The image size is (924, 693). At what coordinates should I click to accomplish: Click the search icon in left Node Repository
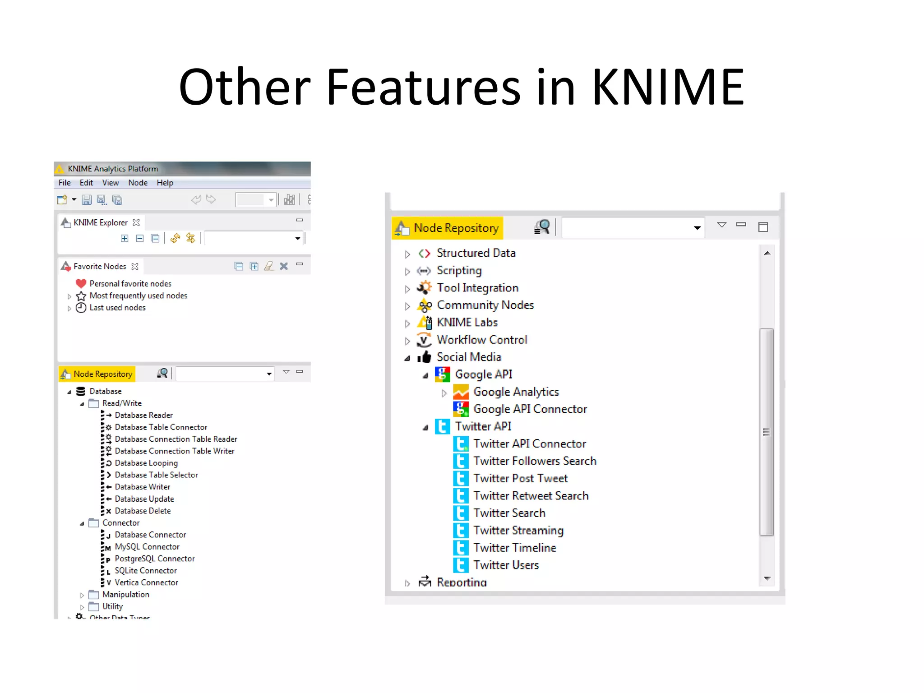162,374
